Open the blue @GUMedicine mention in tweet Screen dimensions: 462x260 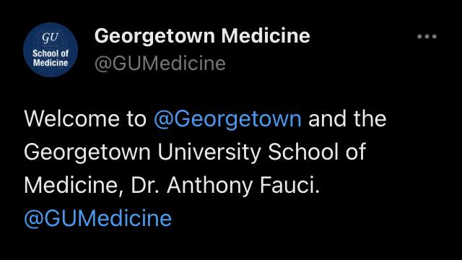[x=98, y=218]
